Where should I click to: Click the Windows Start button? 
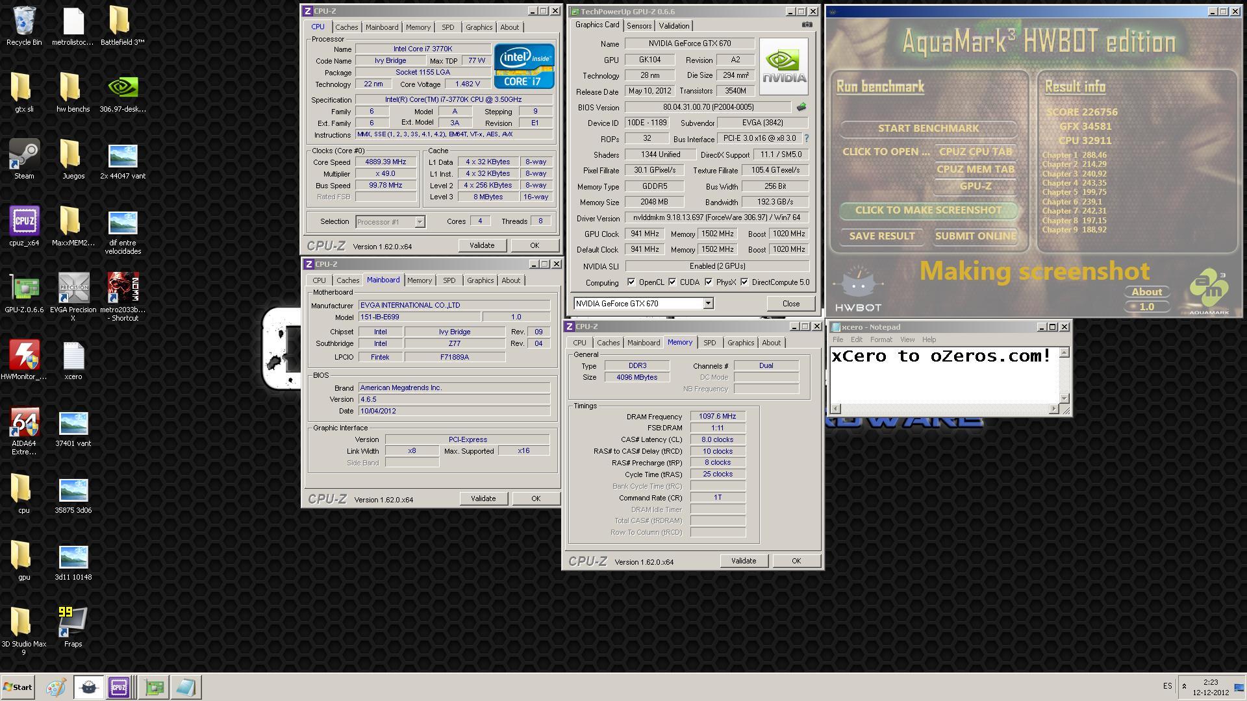[x=18, y=687]
